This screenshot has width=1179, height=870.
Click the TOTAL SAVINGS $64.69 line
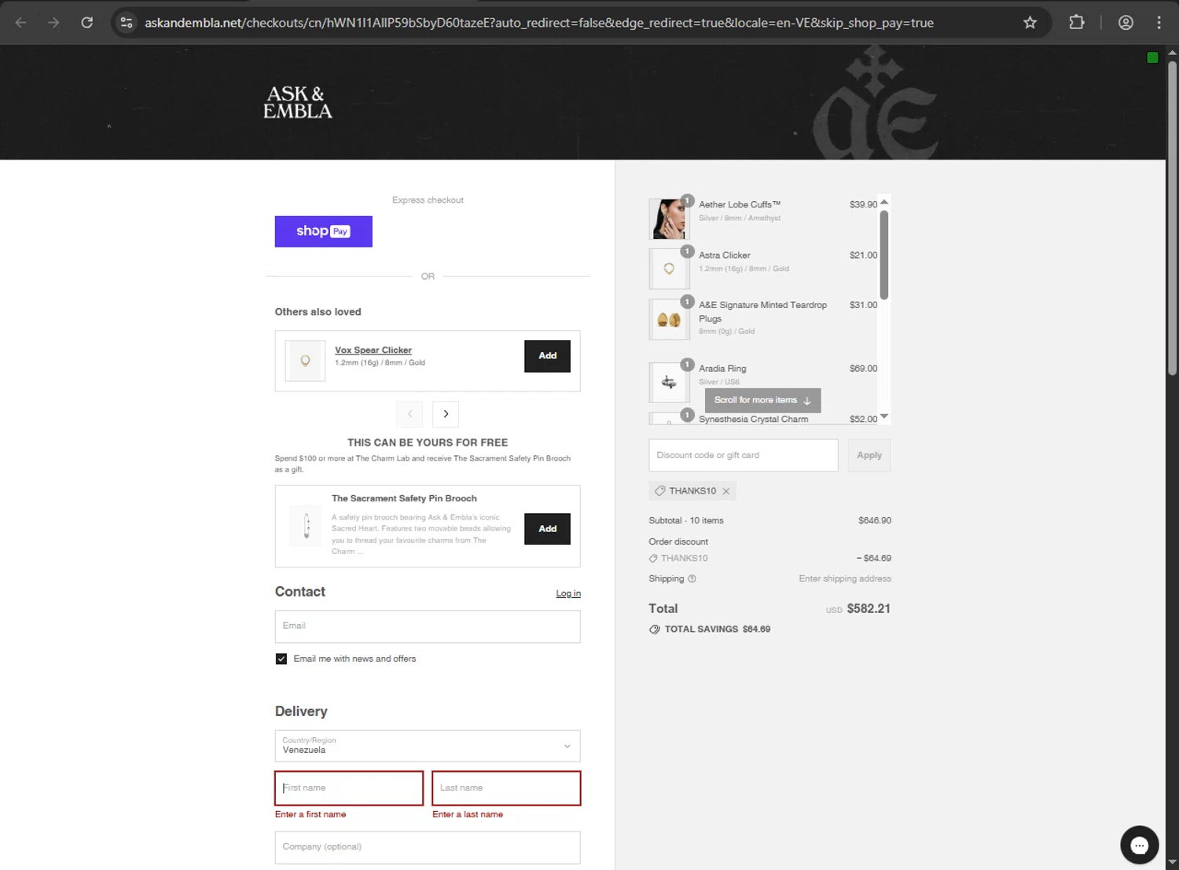[x=710, y=630]
